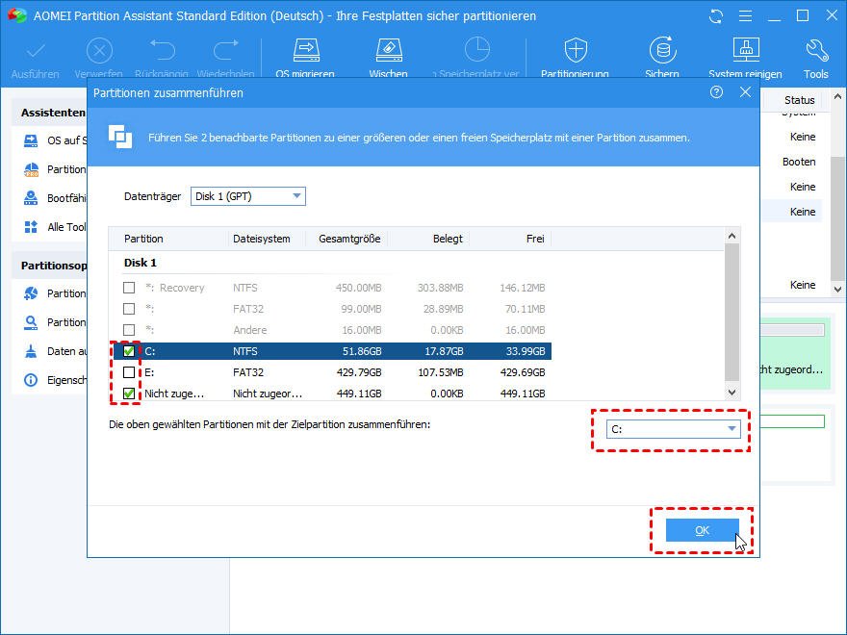
Task: Click the AOMEI application logo icon
Action: tap(16, 15)
